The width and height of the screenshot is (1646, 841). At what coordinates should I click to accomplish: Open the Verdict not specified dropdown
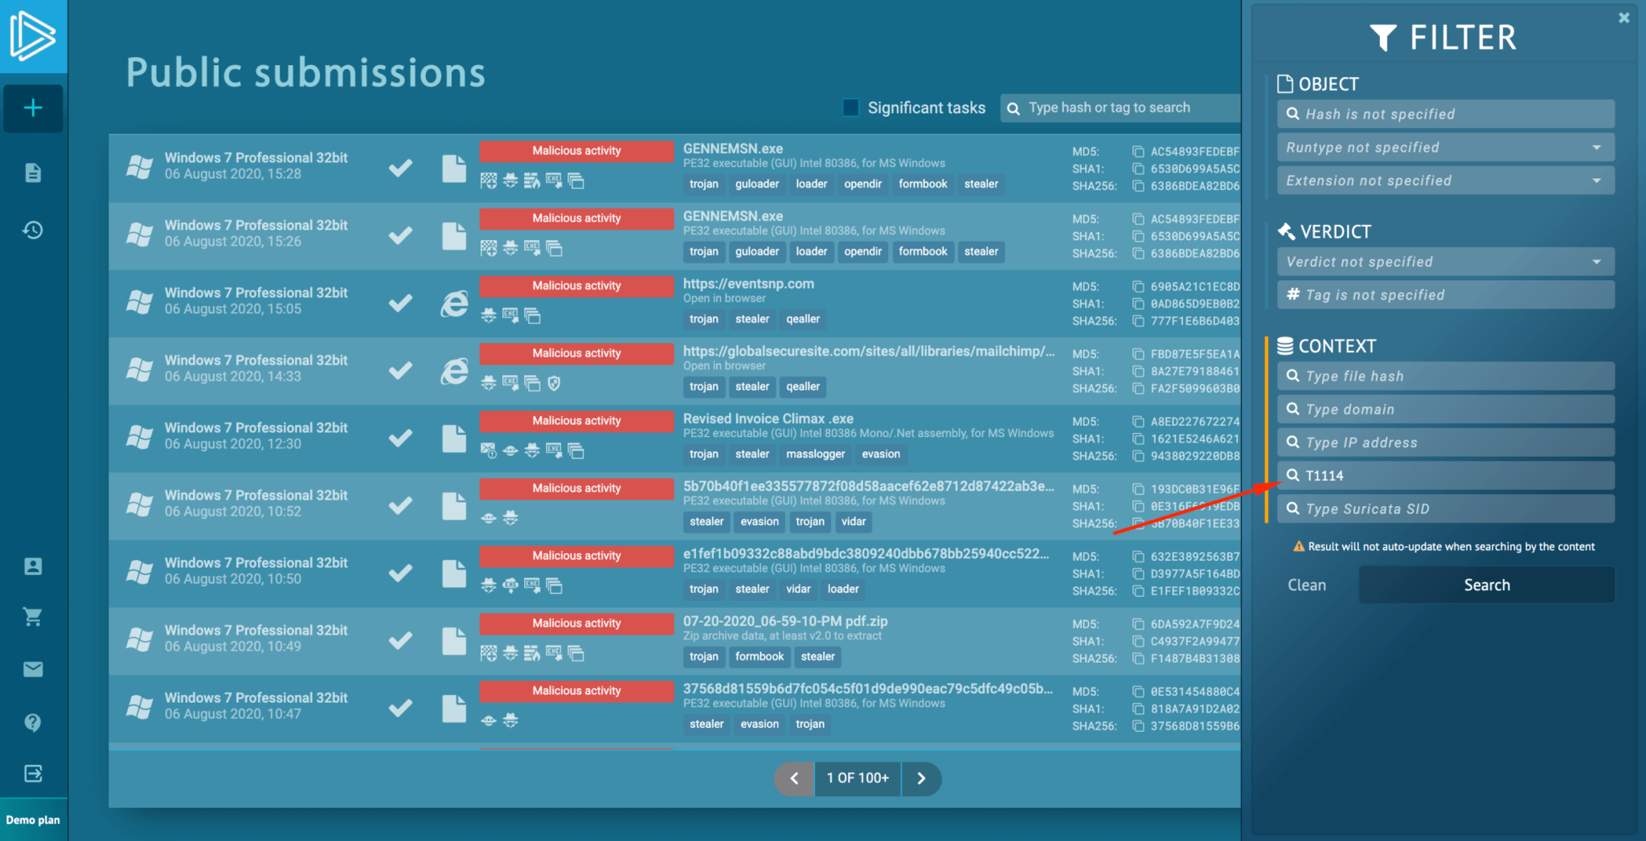point(1444,261)
